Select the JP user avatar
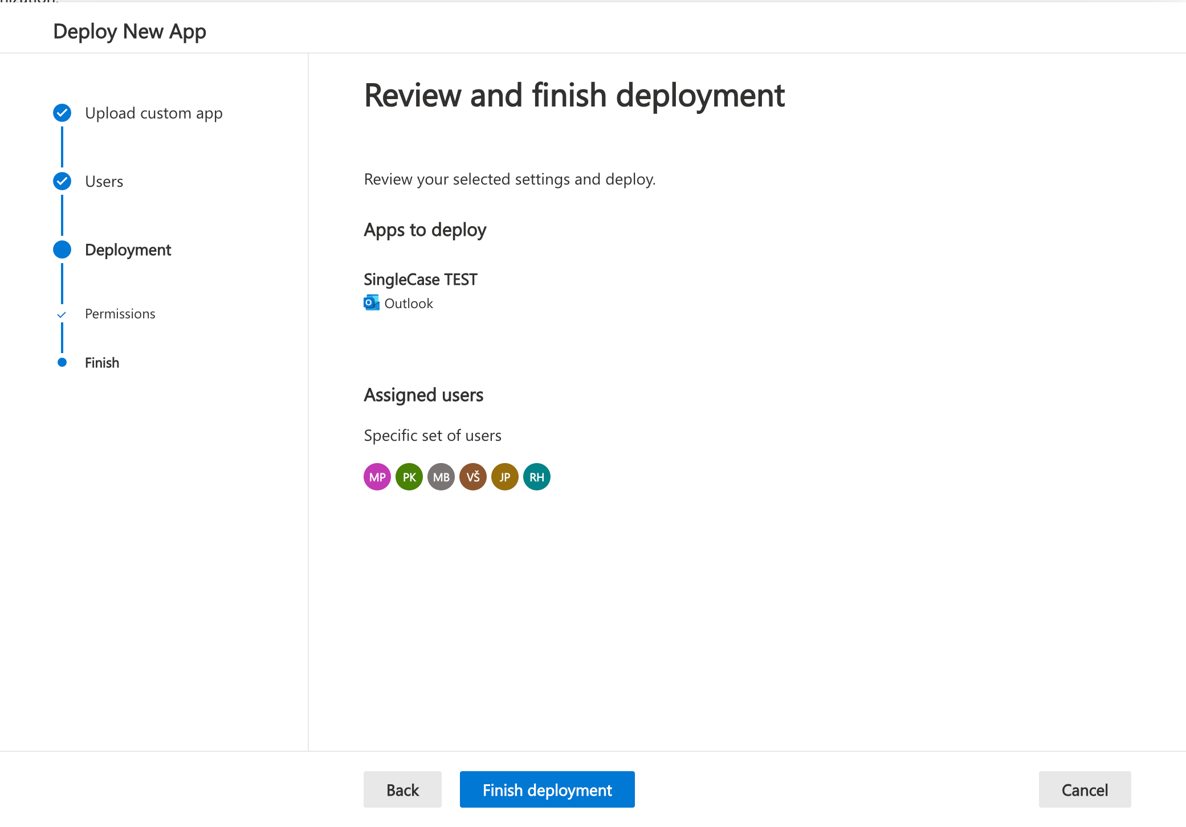 coord(505,477)
